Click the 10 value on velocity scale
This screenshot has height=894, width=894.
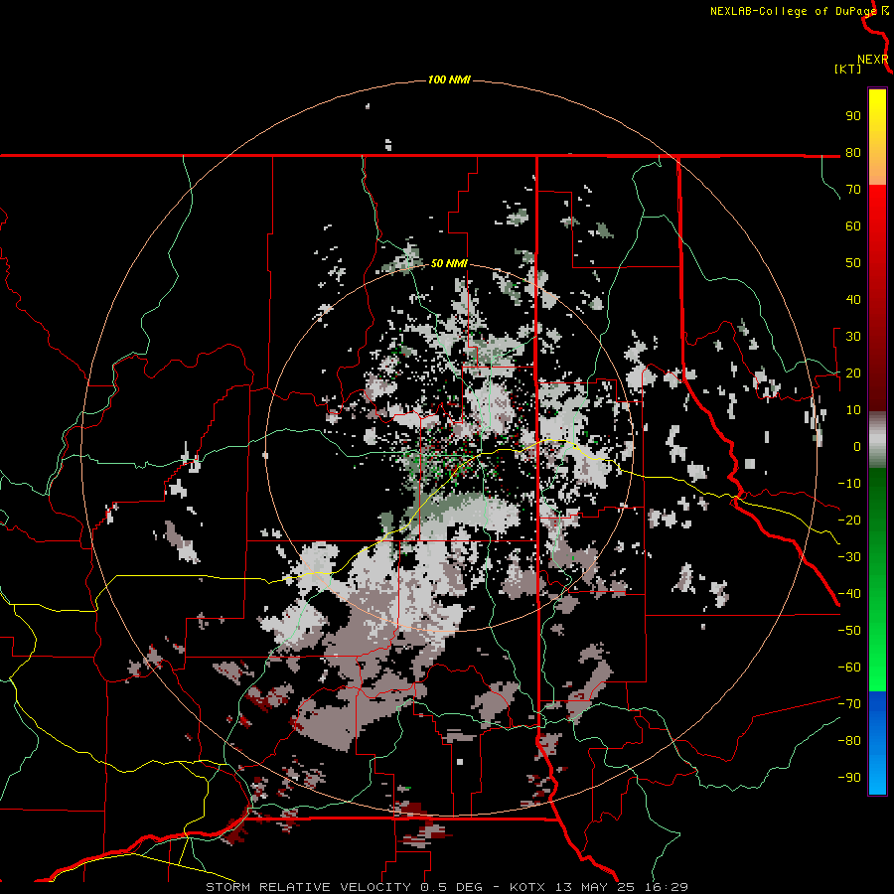pos(853,410)
